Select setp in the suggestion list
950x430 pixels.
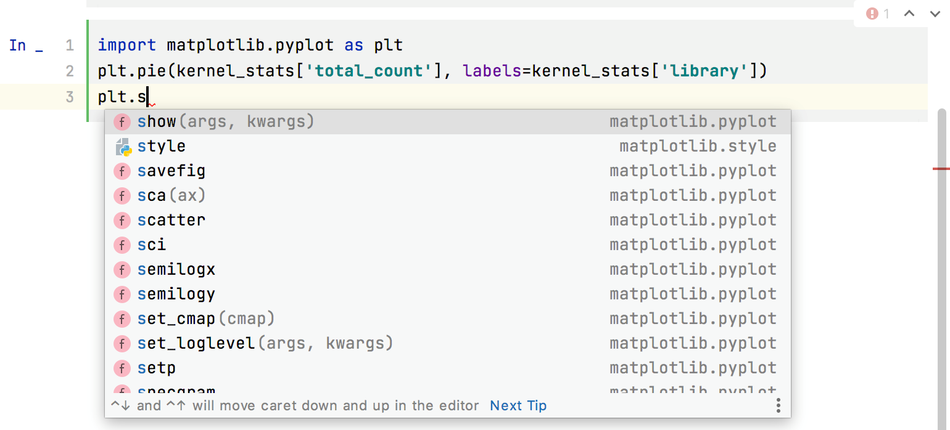(x=157, y=368)
